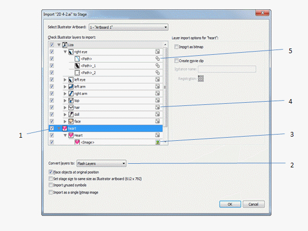Click the <Path>_1 item thumbnail
308x231 pixels.
77,66
